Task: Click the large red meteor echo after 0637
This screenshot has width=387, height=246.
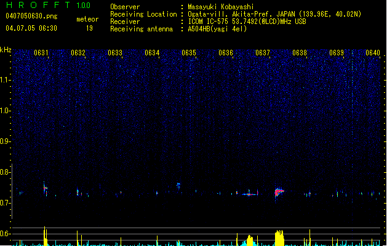Action: coord(279,192)
